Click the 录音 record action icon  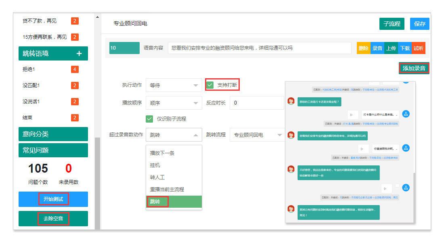(377, 48)
